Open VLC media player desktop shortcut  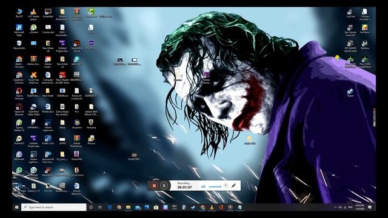[x=33, y=14]
